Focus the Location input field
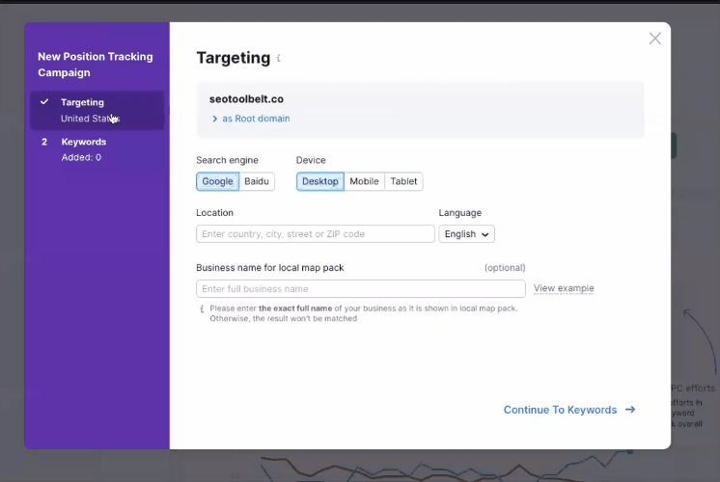 click(x=316, y=234)
